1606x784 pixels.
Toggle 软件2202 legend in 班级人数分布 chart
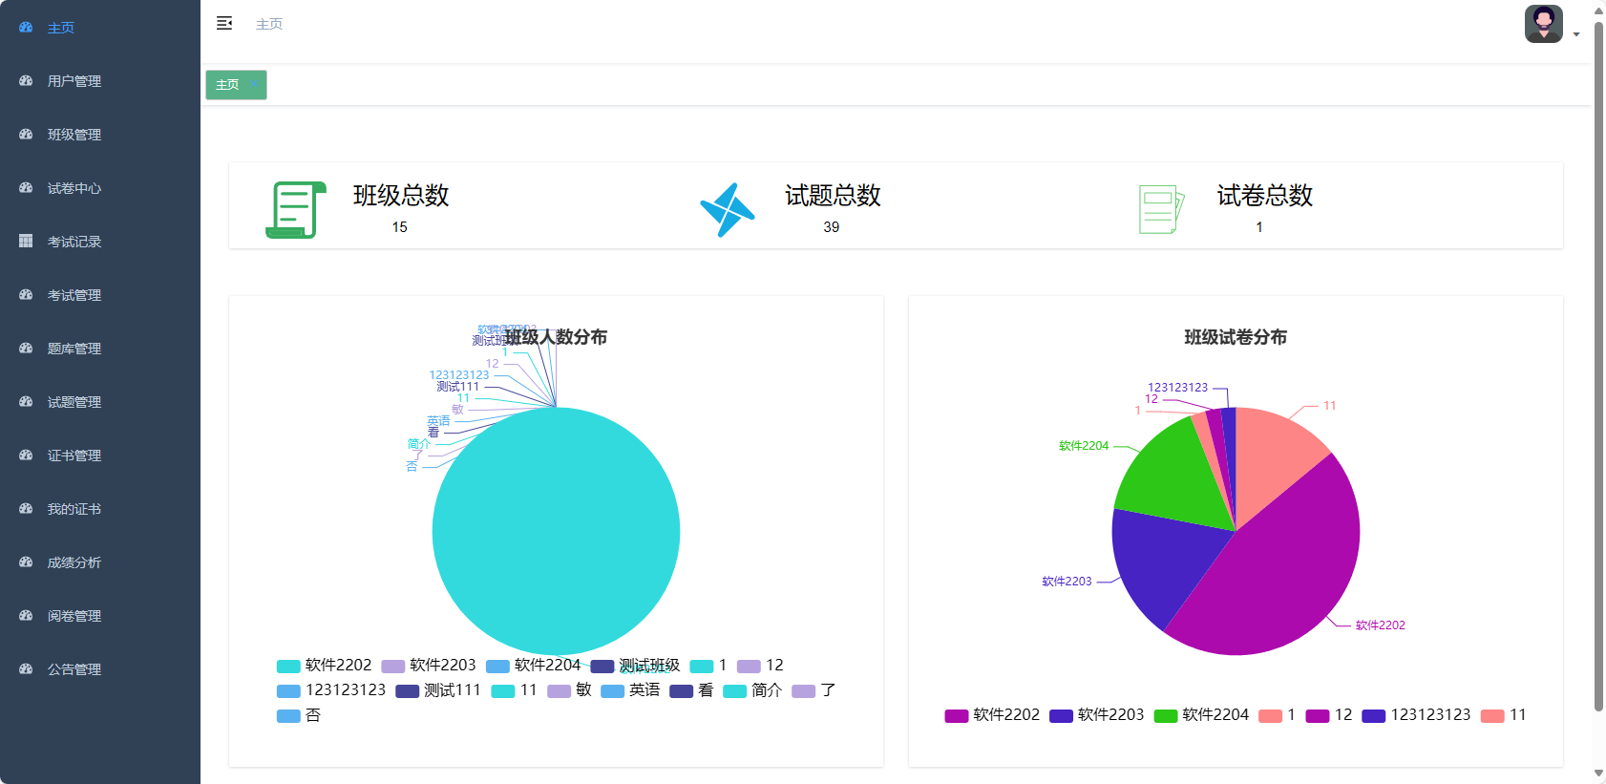pyautogui.click(x=325, y=666)
